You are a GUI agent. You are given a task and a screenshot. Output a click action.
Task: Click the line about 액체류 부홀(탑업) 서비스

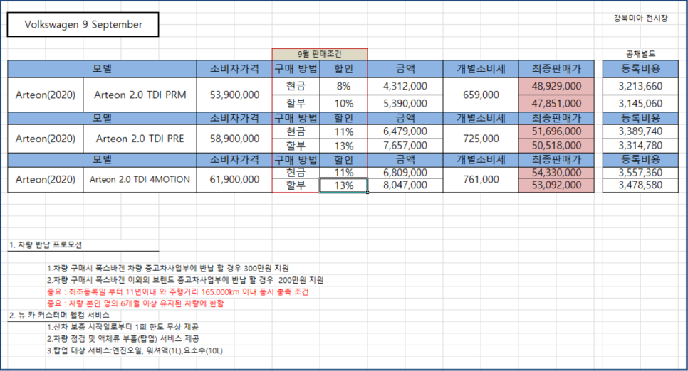[x=123, y=338]
